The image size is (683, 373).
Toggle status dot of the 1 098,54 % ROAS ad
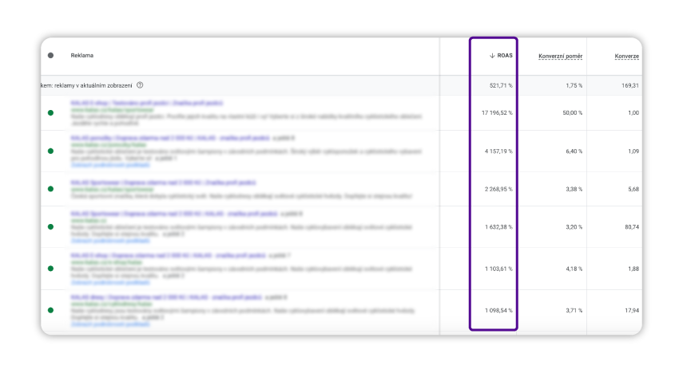point(51,310)
